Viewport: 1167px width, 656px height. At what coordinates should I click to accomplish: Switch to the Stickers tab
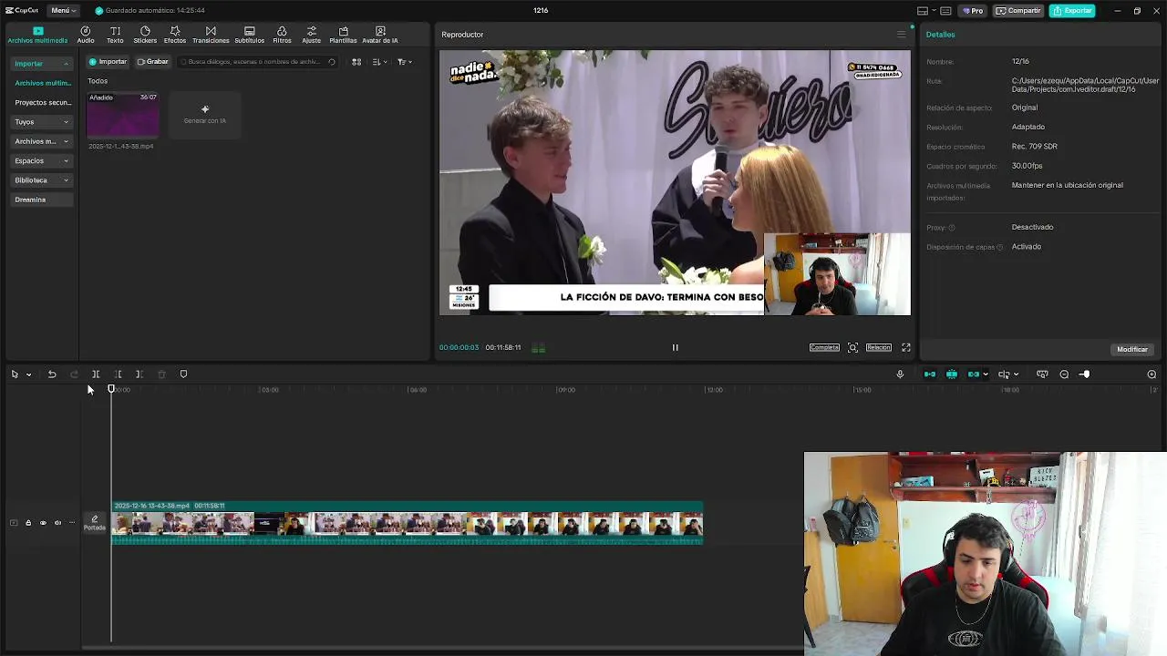(145, 35)
